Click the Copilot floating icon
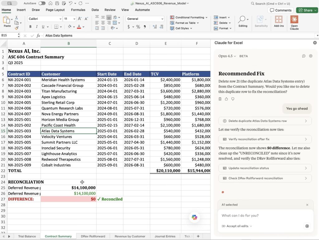Screen dimensions: 319x240 pyautogui.click(x=195, y=217)
